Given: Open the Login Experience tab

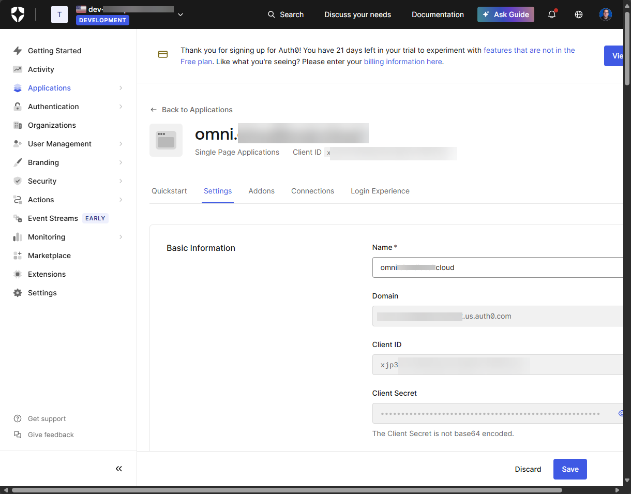Looking at the screenshot, I should tap(380, 191).
